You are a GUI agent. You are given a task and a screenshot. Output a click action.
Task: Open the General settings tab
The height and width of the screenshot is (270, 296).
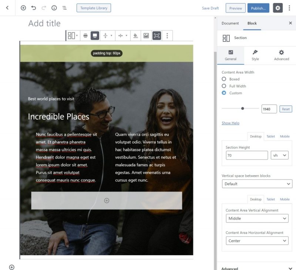[231, 55]
